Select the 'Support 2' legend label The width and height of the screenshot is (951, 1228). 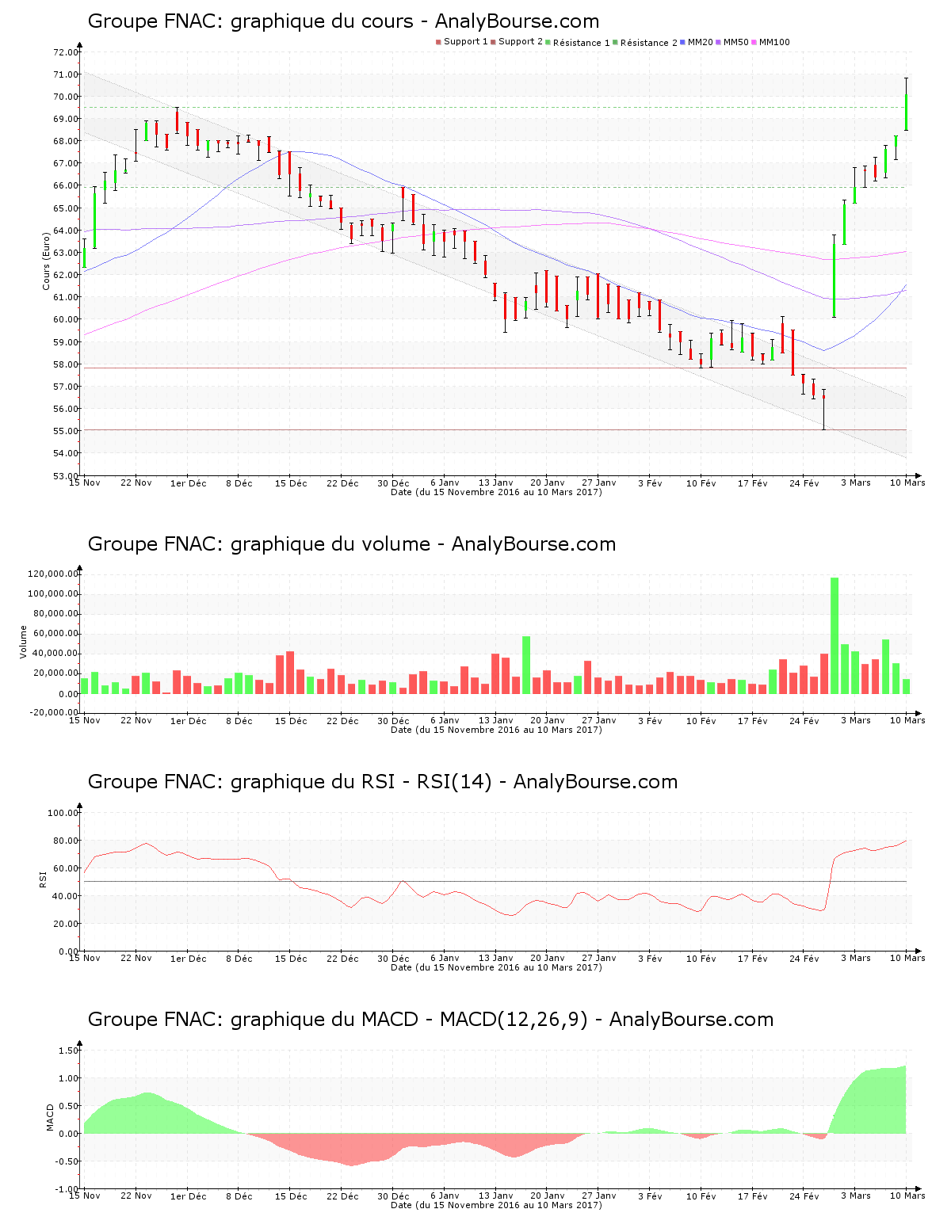coord(521,42)
